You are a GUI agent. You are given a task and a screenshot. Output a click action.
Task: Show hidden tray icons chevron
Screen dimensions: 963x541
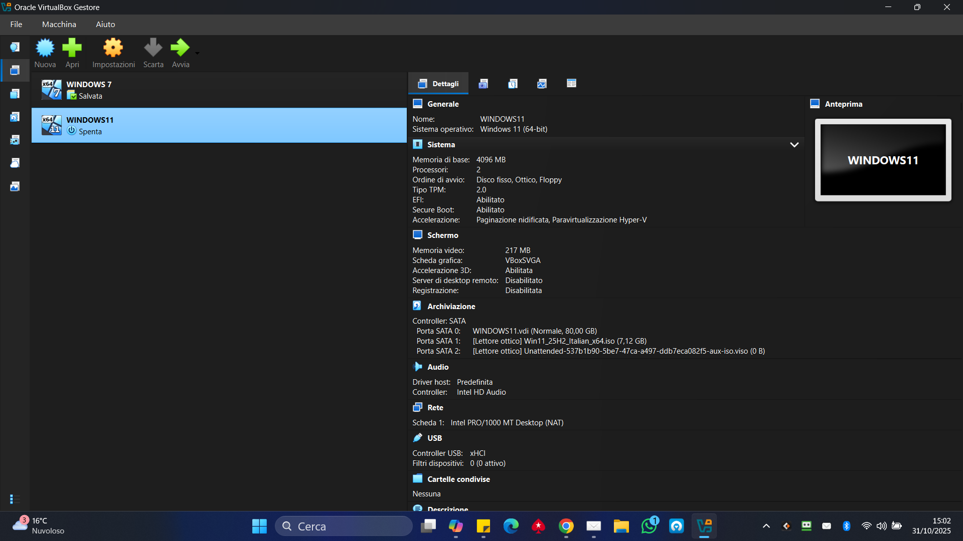(x=766, y=526)
